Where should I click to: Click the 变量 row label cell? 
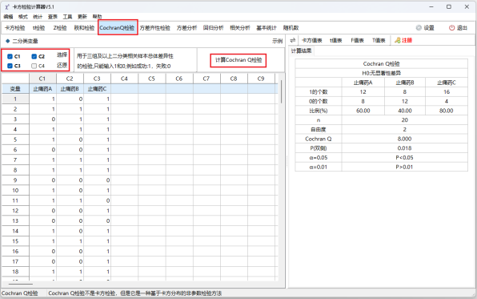coord(15,89)
